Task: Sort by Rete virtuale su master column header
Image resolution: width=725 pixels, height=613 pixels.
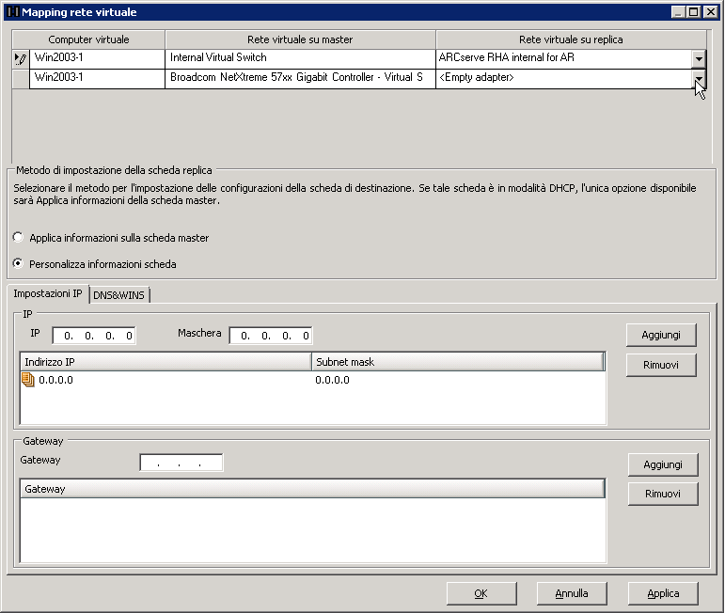Action: point(300,39)
